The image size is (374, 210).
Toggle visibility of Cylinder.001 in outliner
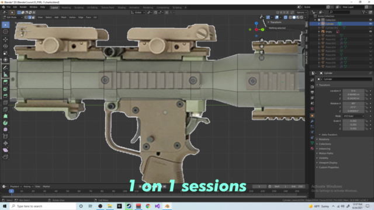point(370,28)
